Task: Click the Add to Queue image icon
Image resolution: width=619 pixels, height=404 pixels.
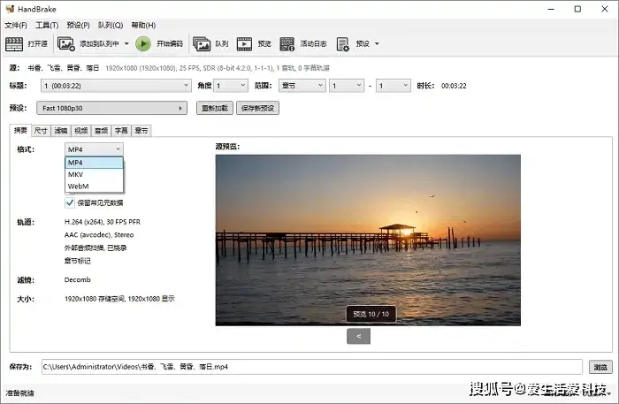Action: click(66, 44)
